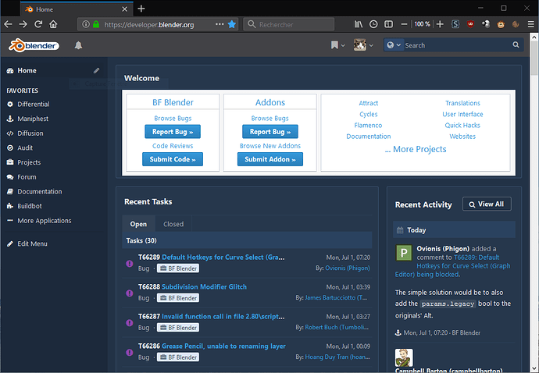Open Projects in the sidebar
This screenshot has width=539, height=373.
coord(29,162)
